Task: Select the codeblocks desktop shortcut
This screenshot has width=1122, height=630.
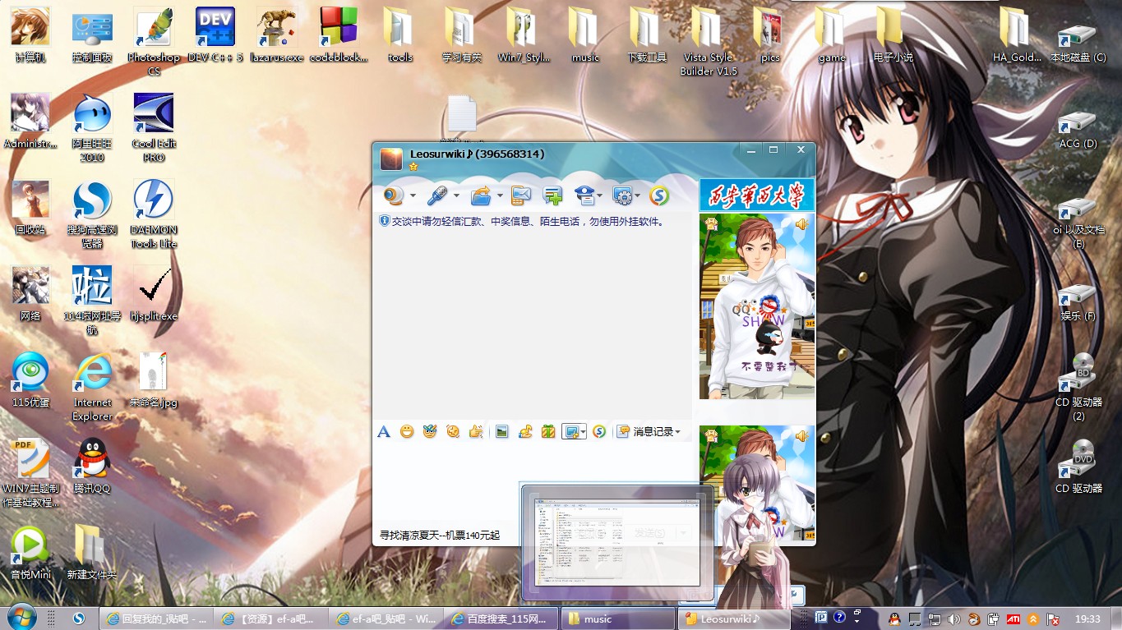Action: (x=339, y=35)
